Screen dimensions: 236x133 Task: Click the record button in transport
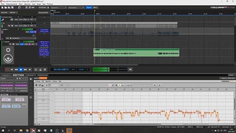(7, 69)
